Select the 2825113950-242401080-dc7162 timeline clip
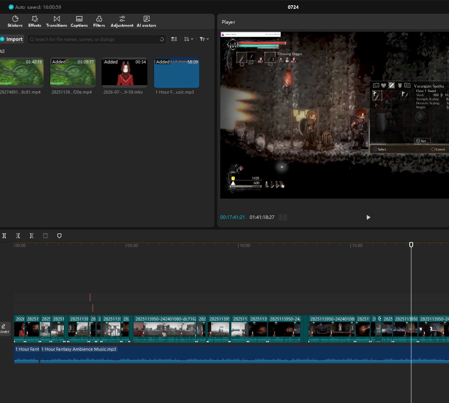 point(165,329)
